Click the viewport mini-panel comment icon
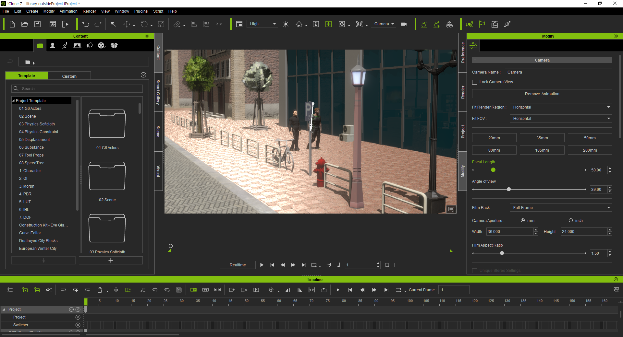 click(x=451, y=209)
